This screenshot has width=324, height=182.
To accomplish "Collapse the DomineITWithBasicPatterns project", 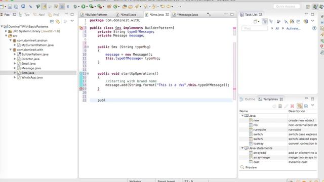I will coord(2,26).
